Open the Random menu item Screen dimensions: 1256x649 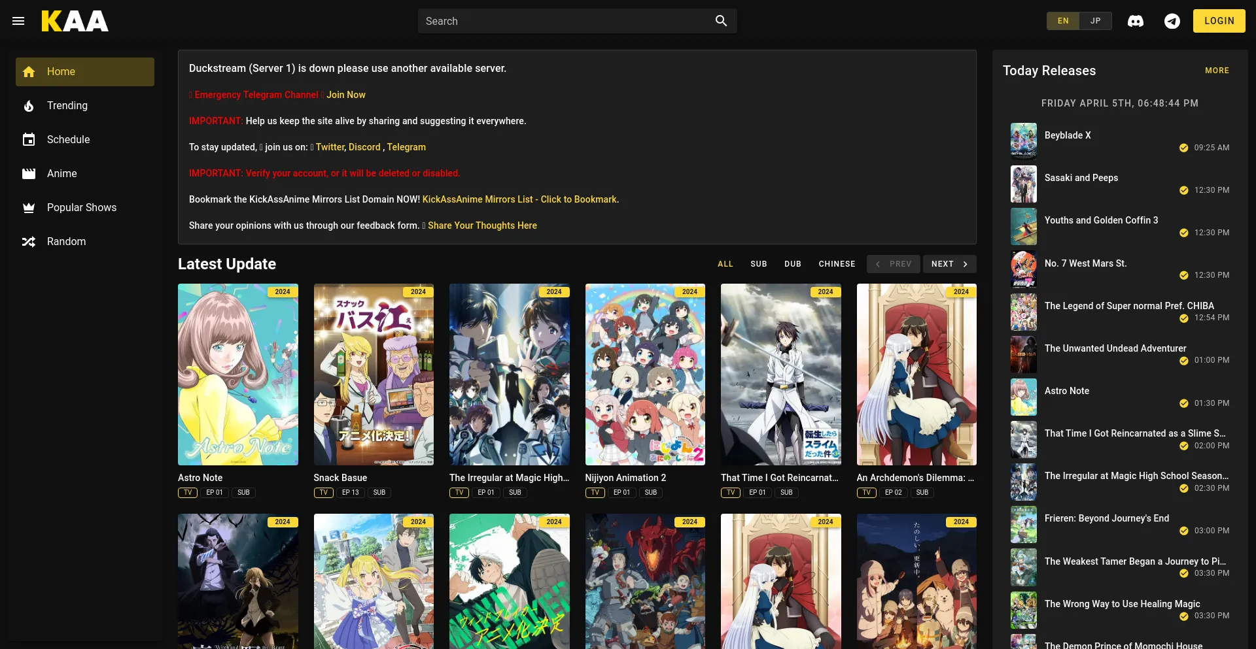85,242
